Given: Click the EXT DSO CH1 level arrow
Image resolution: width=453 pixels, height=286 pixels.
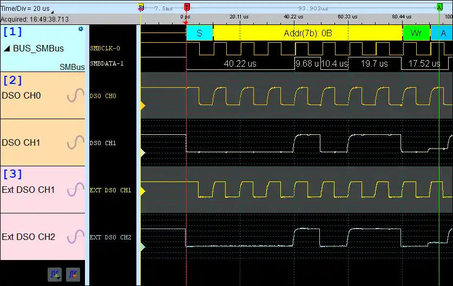Looking at the screenshot, I should [x=143, y=191].
